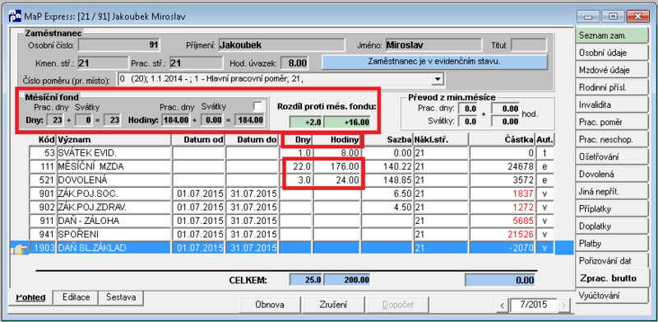The height and width of the screenshot is (322, 658).
Task: Click the CELKEM hours total 200.00
Action: point(348,280)
